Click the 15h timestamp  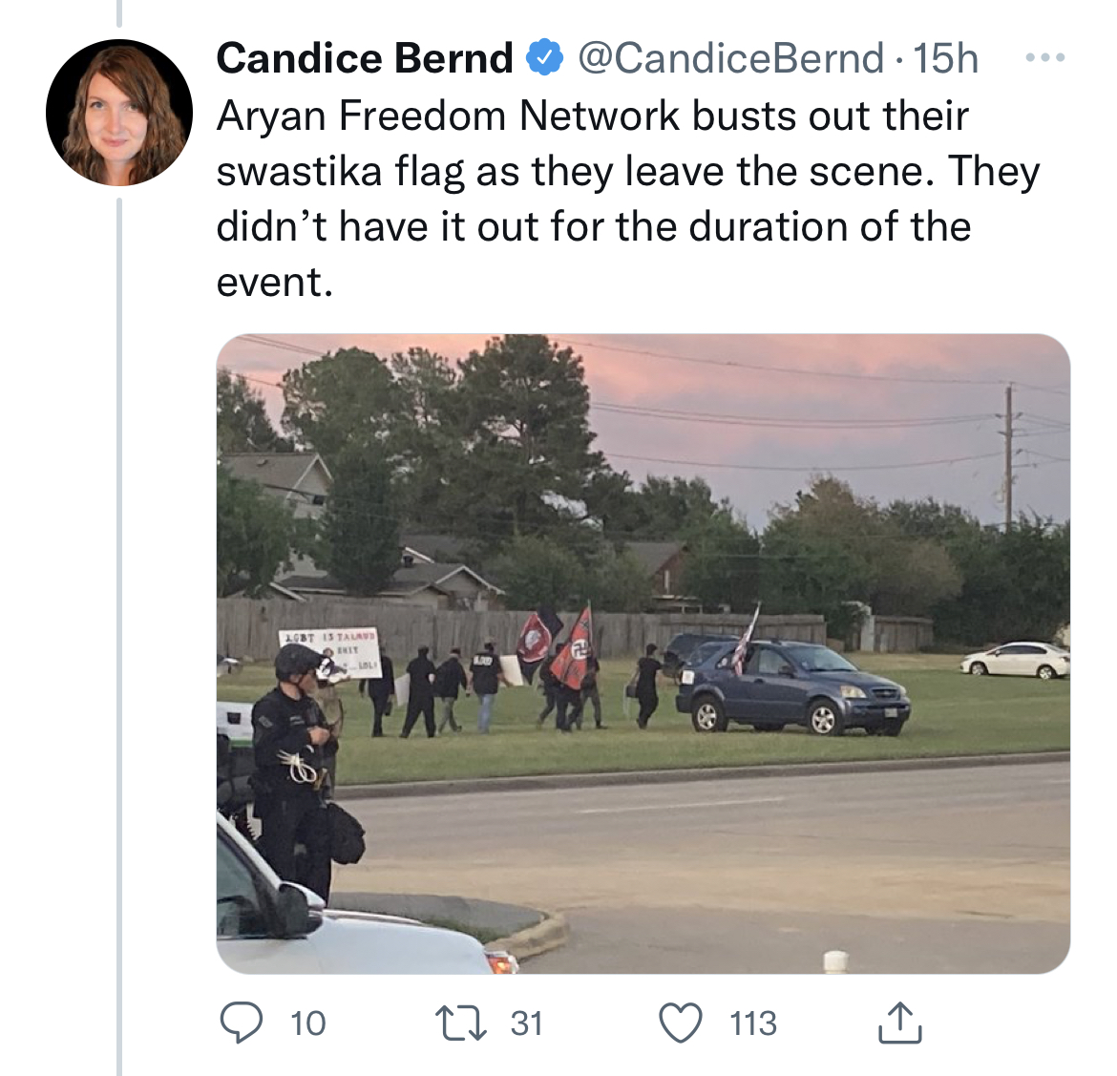(945, 59)
